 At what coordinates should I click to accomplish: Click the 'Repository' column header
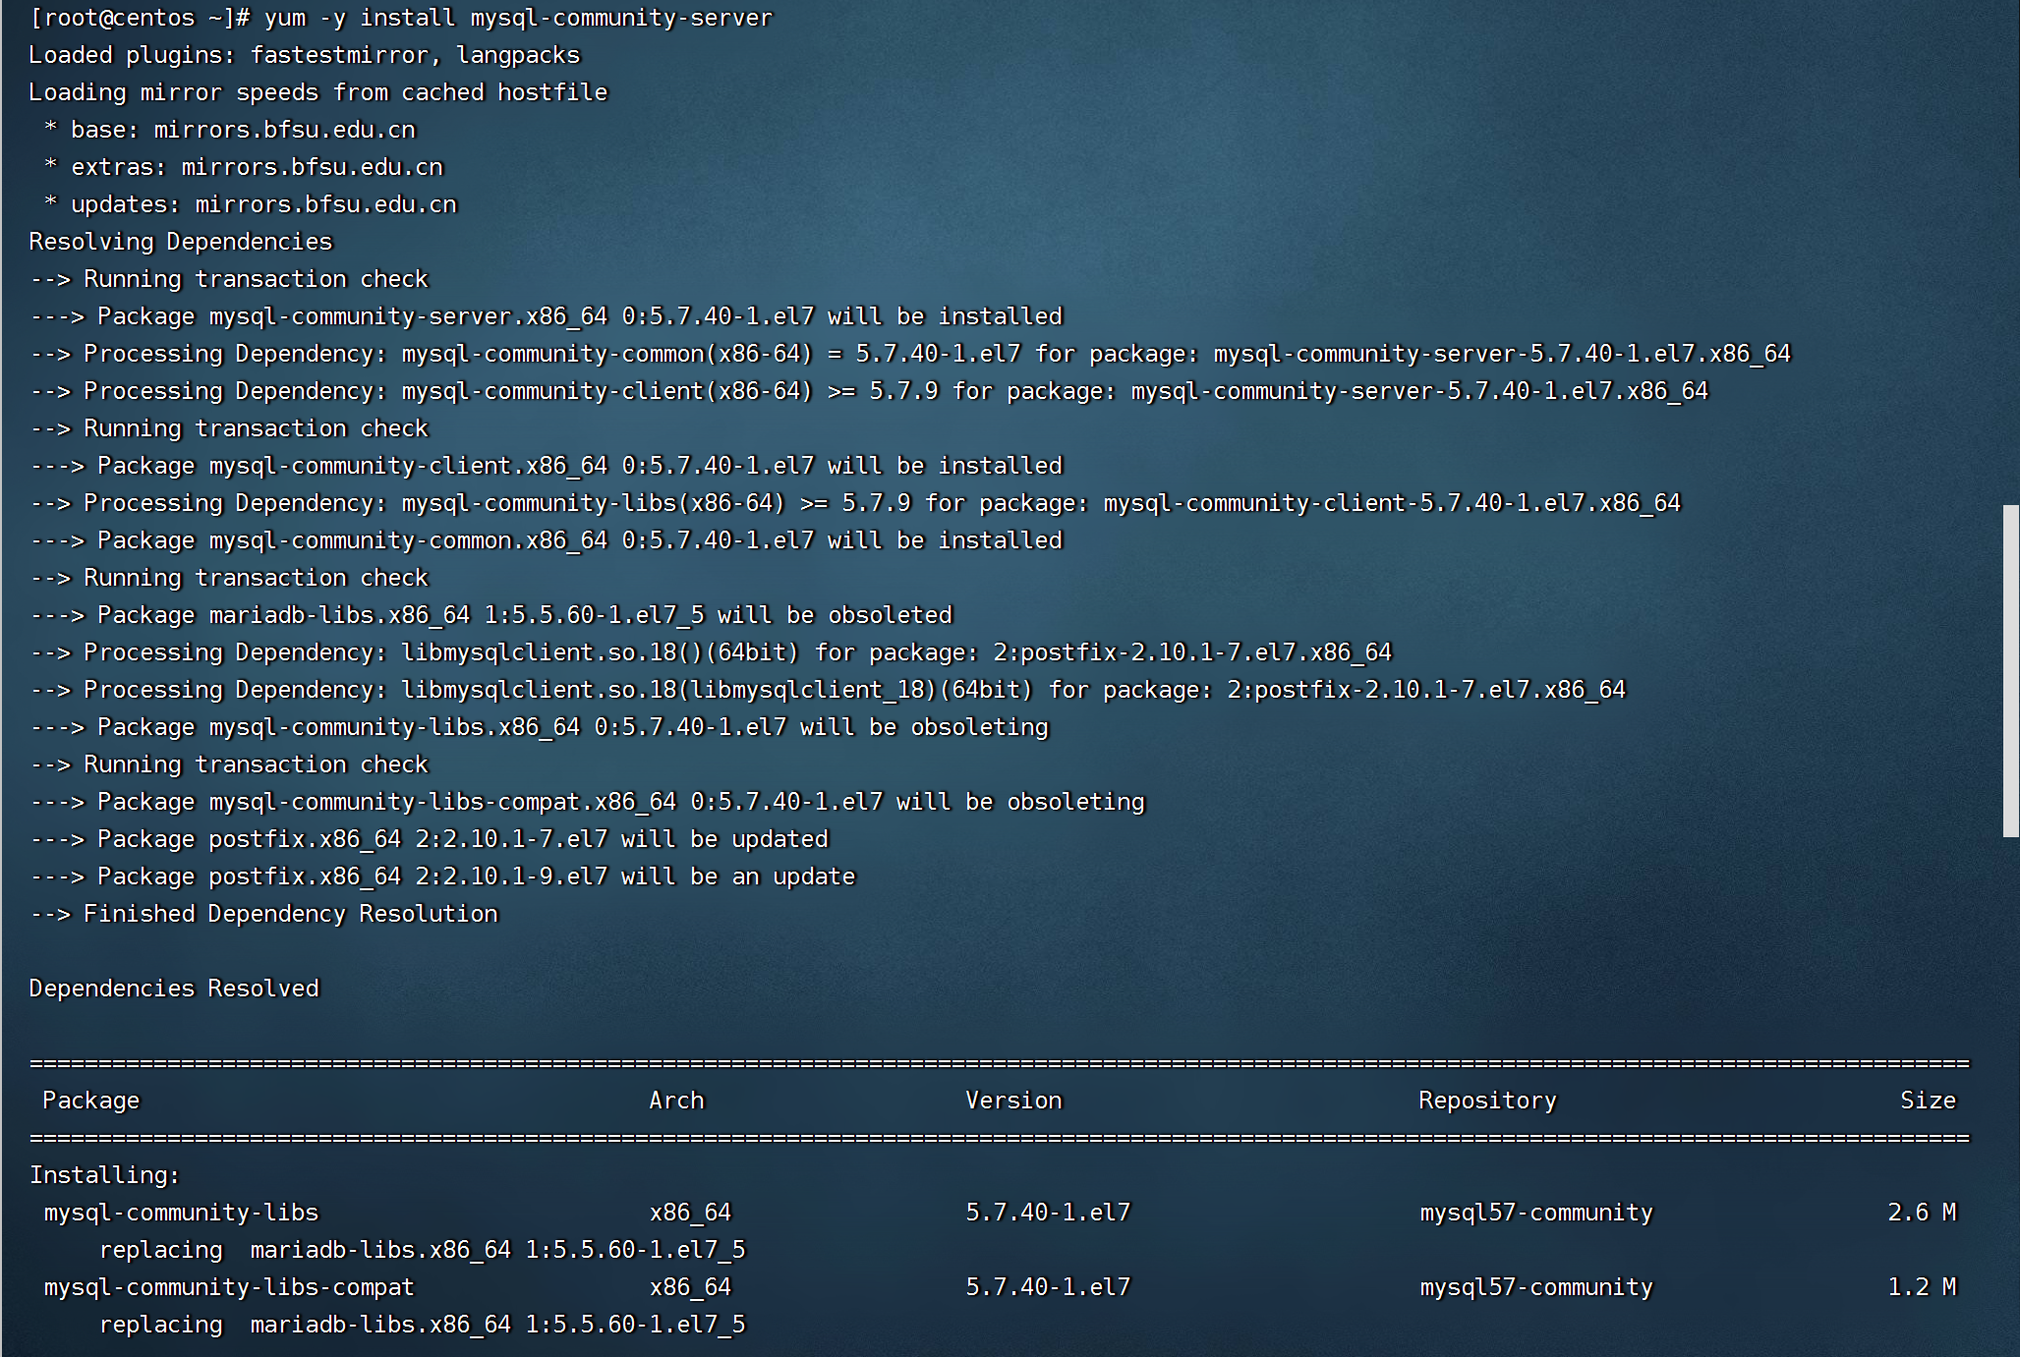pos(1487,1101)
